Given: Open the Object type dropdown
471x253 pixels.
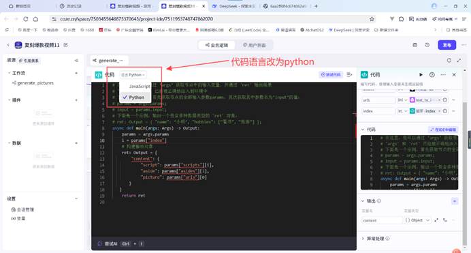Looking at the screenshot, I should (417, 220).
